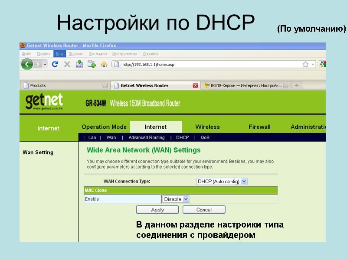Viewport: 347px width, 260px height.
Task: Click the Stop loading icon
Action: coord(66,64)
